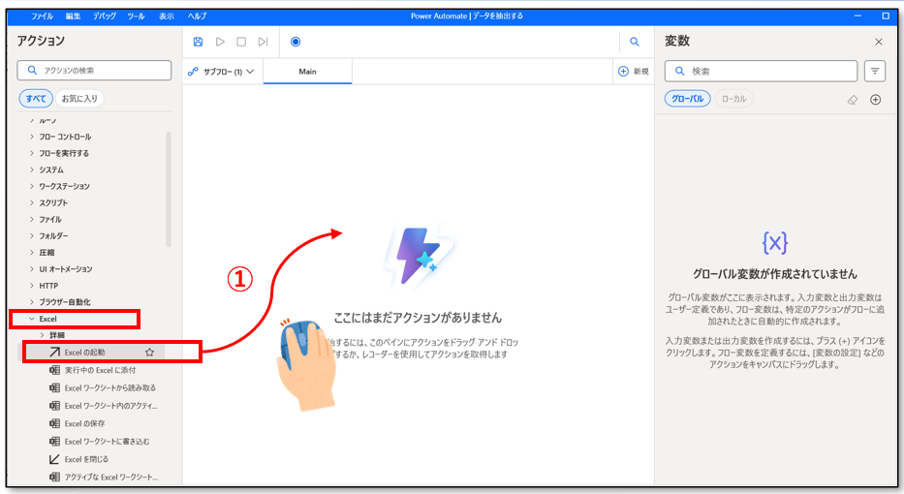Viewport: 904px width, 494px height.
Task: Click the 新規 new subflow button
Action: (x=633, y=72)
